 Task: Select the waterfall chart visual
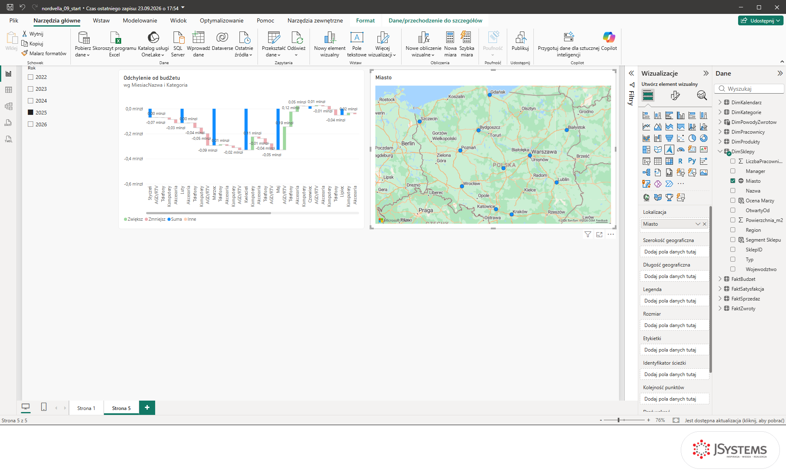point(658,138)
